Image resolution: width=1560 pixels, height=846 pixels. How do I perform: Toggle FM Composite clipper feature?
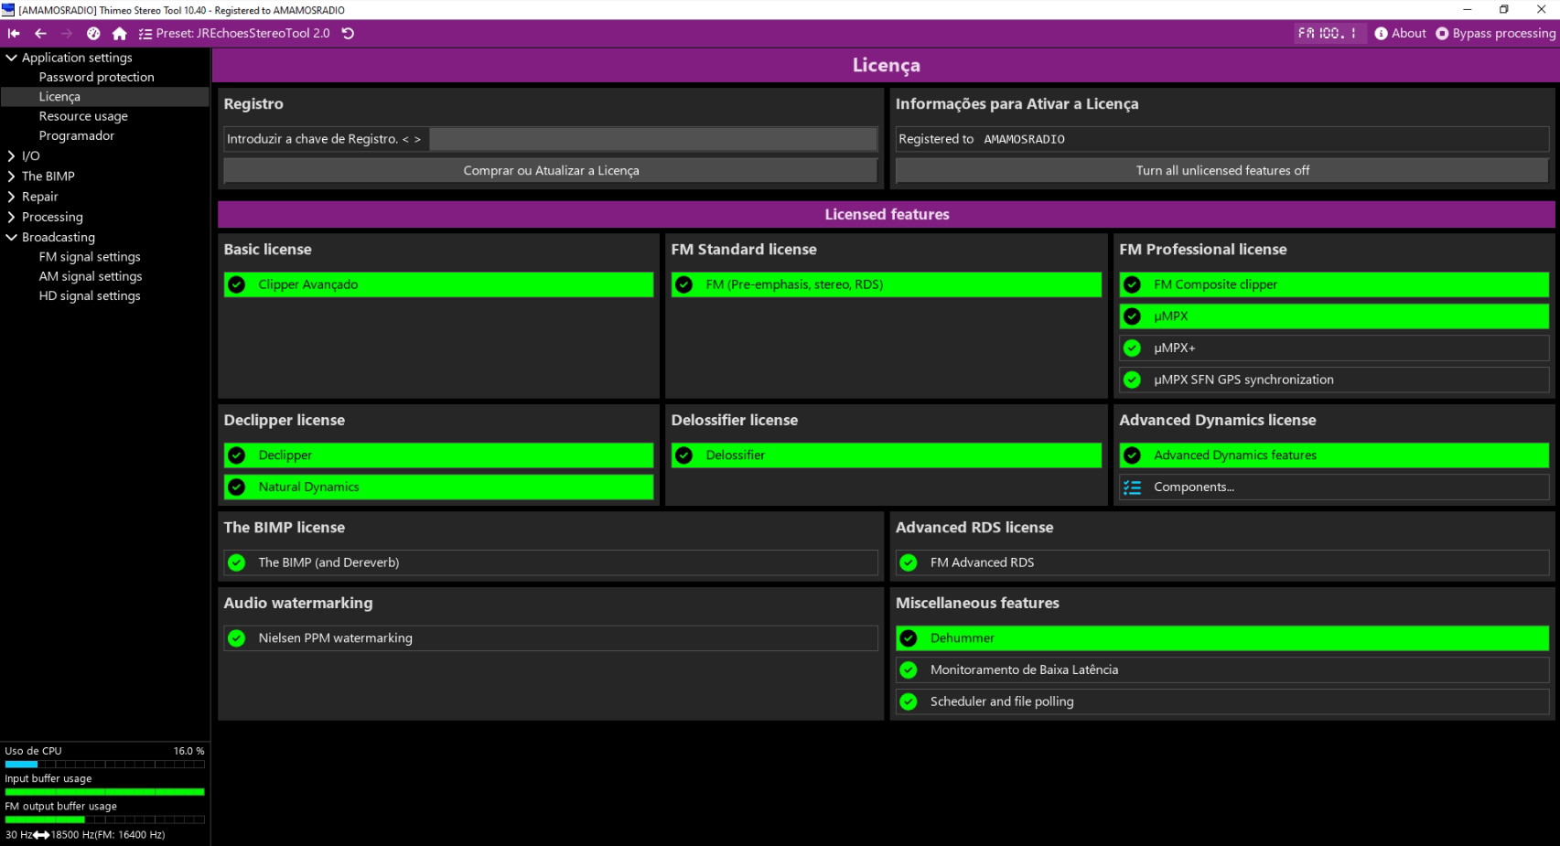coord(1334,284)
